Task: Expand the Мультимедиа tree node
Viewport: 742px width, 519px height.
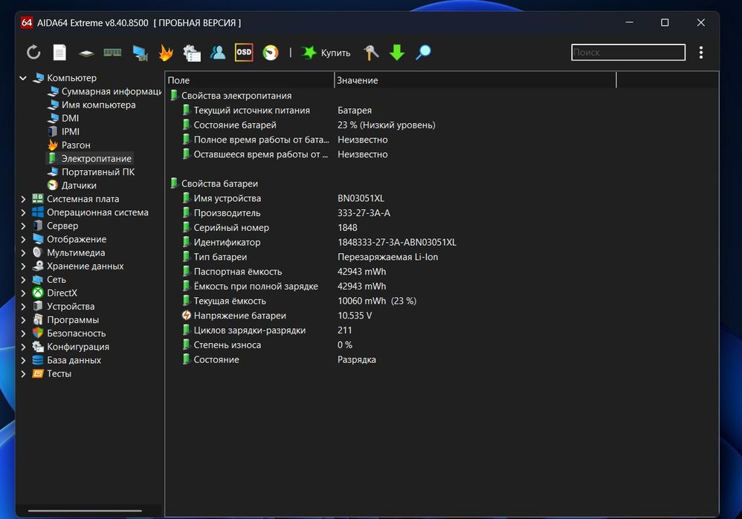Action: coord(23,253)
